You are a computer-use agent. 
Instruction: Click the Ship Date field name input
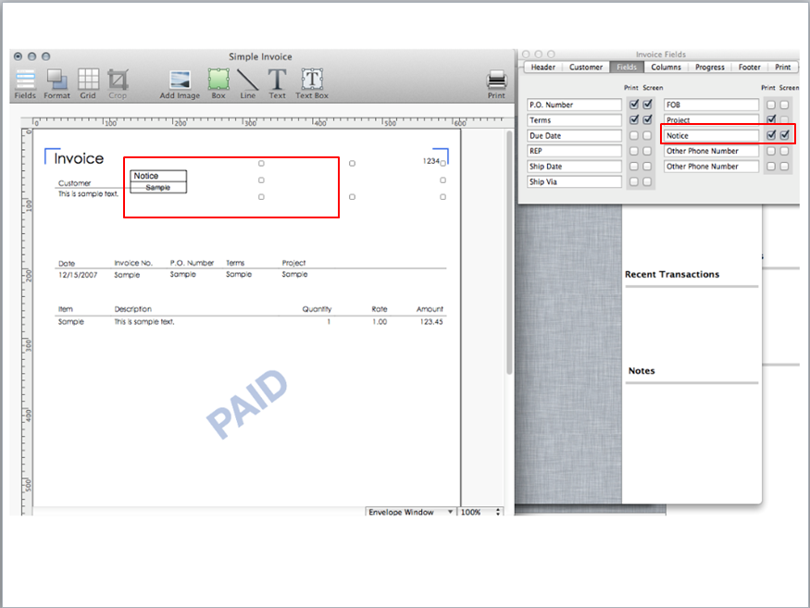(x=575, y=167)
